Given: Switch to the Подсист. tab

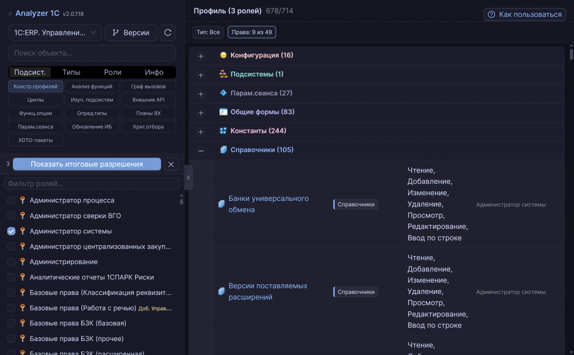Looking at the screenshot, I should (30, 72).
